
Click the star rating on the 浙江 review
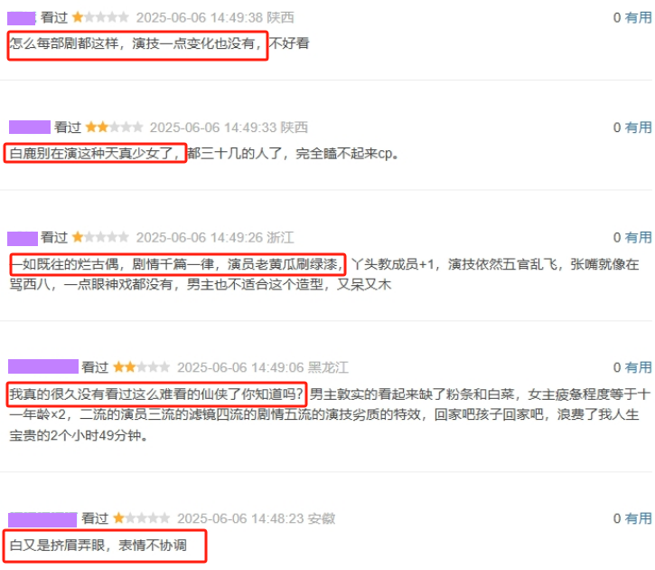(100, 238)
